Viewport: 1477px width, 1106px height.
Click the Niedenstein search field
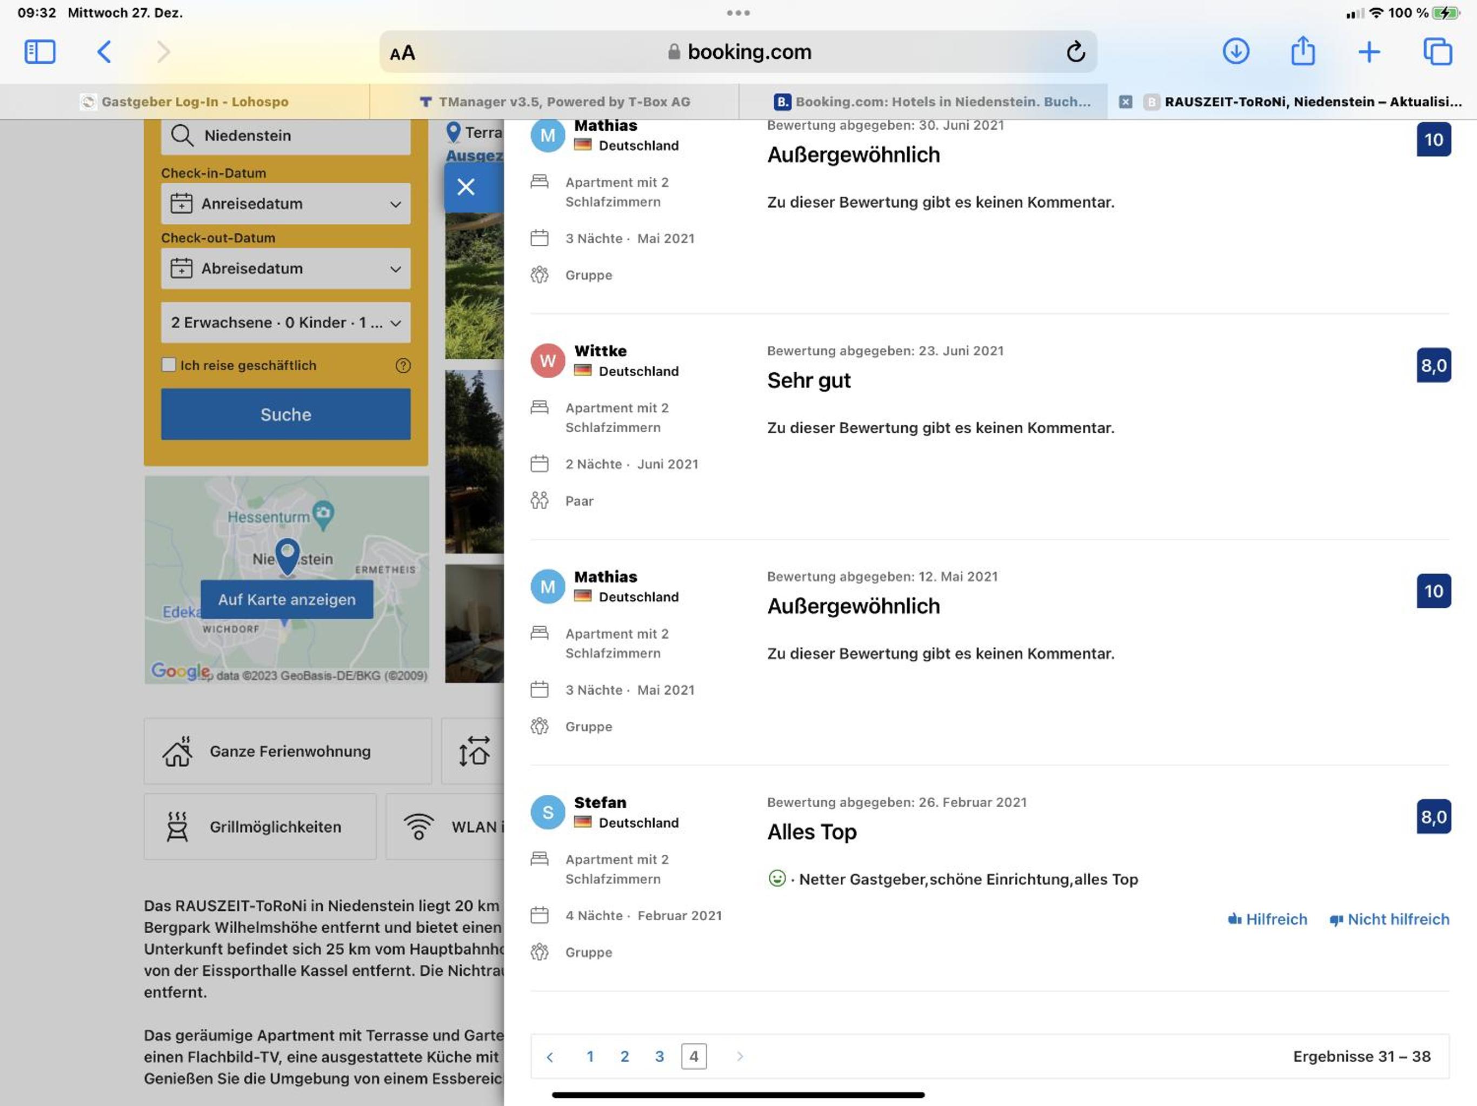(286, 136)
